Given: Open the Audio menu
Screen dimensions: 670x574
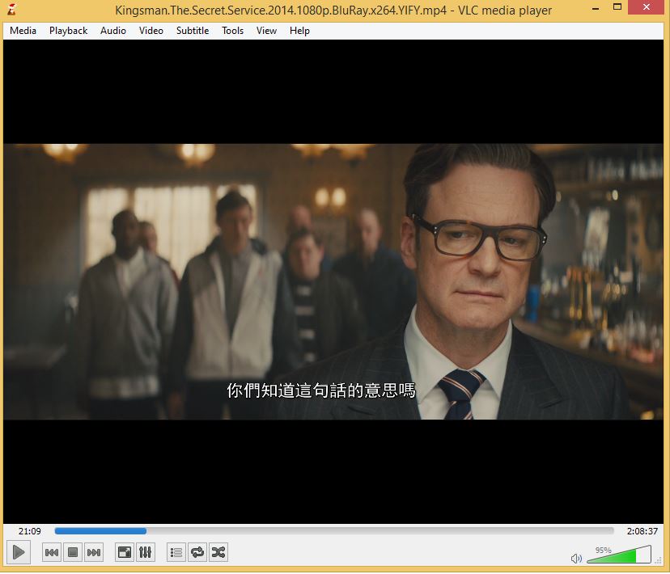Looking at the screenshot, I should 113,31.
